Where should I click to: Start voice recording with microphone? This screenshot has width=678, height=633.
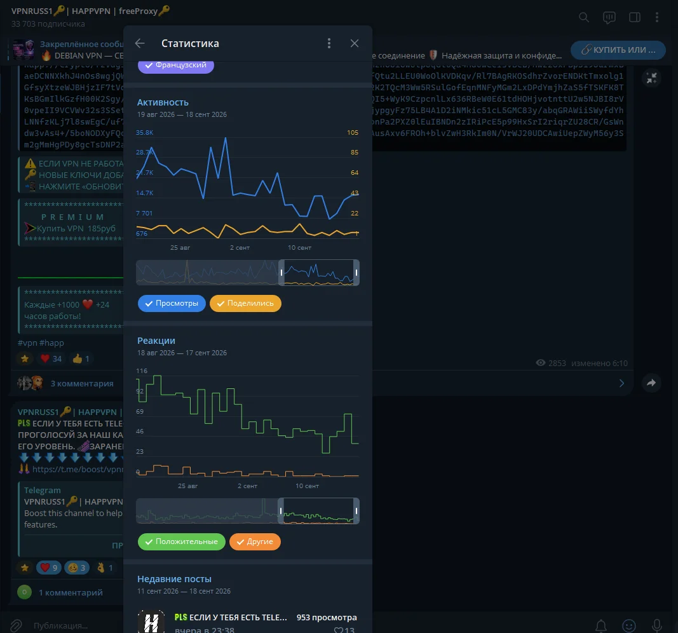click(x=657, y=625)
